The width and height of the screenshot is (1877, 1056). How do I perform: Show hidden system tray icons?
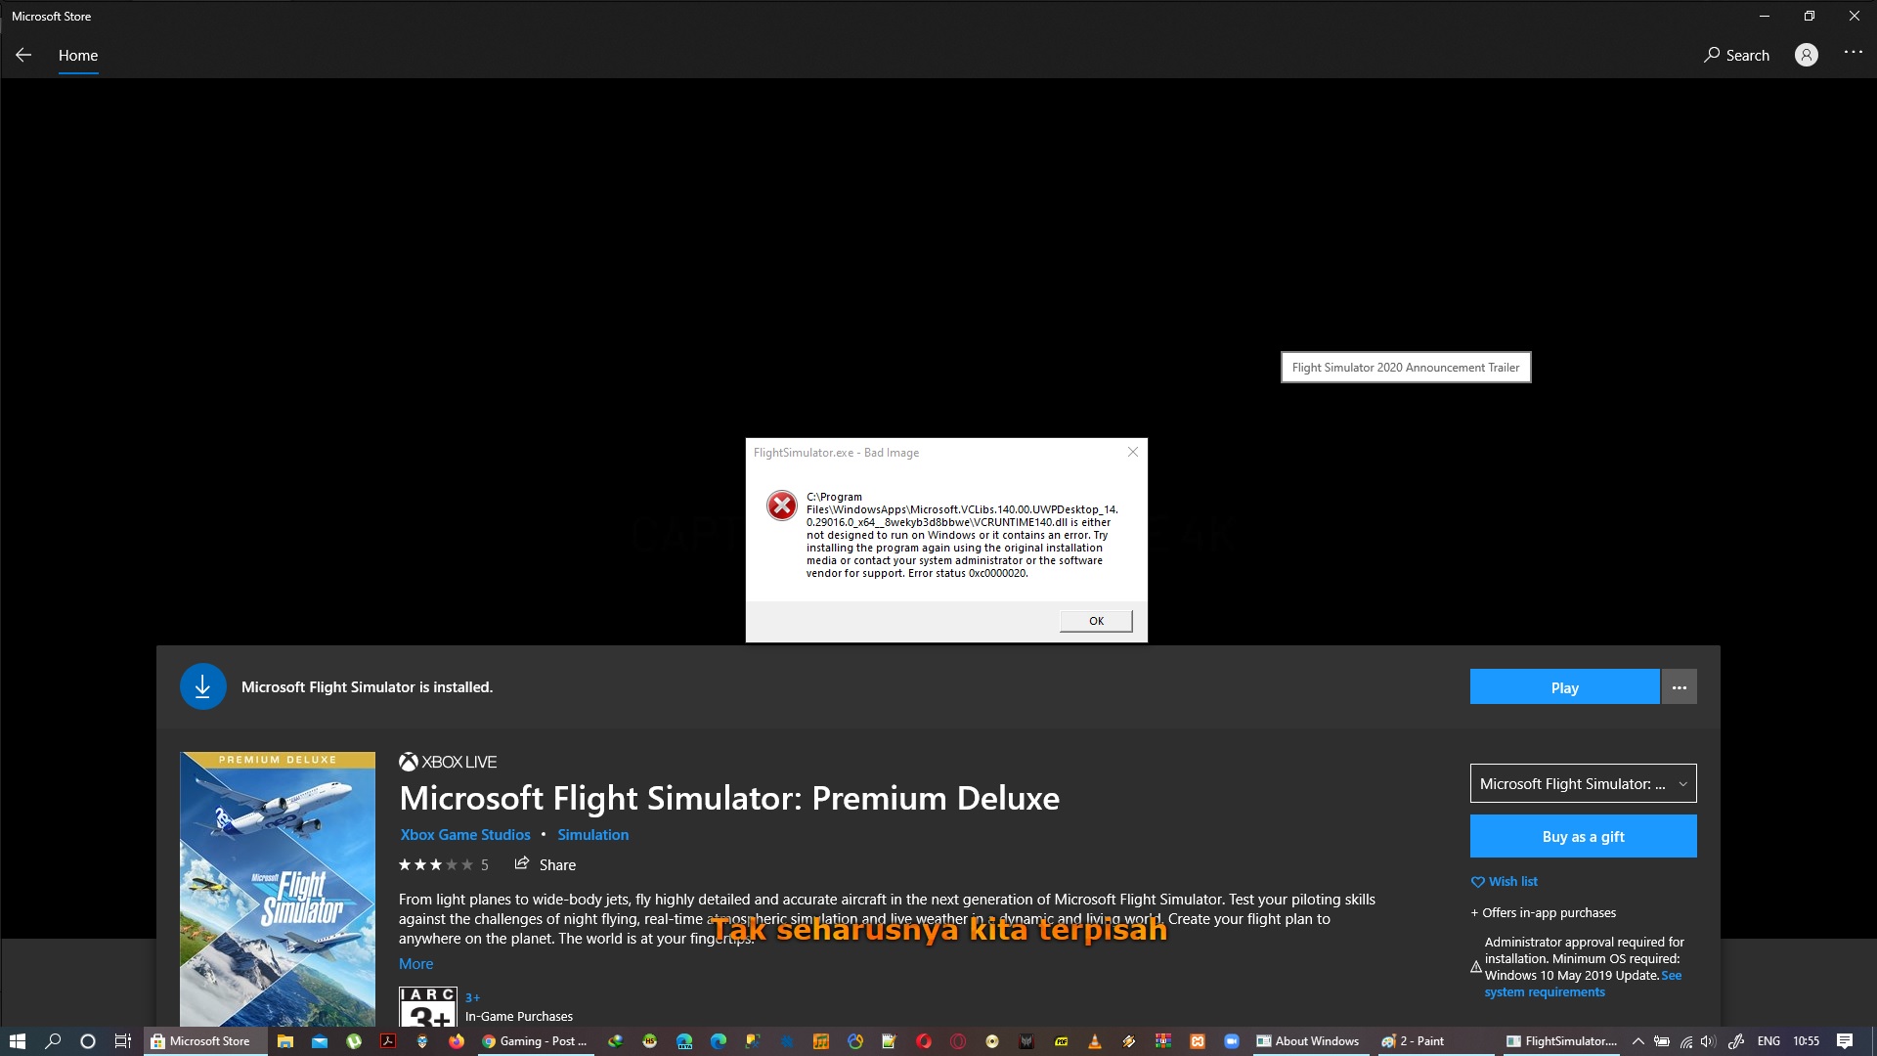tap(1638, 1041)
